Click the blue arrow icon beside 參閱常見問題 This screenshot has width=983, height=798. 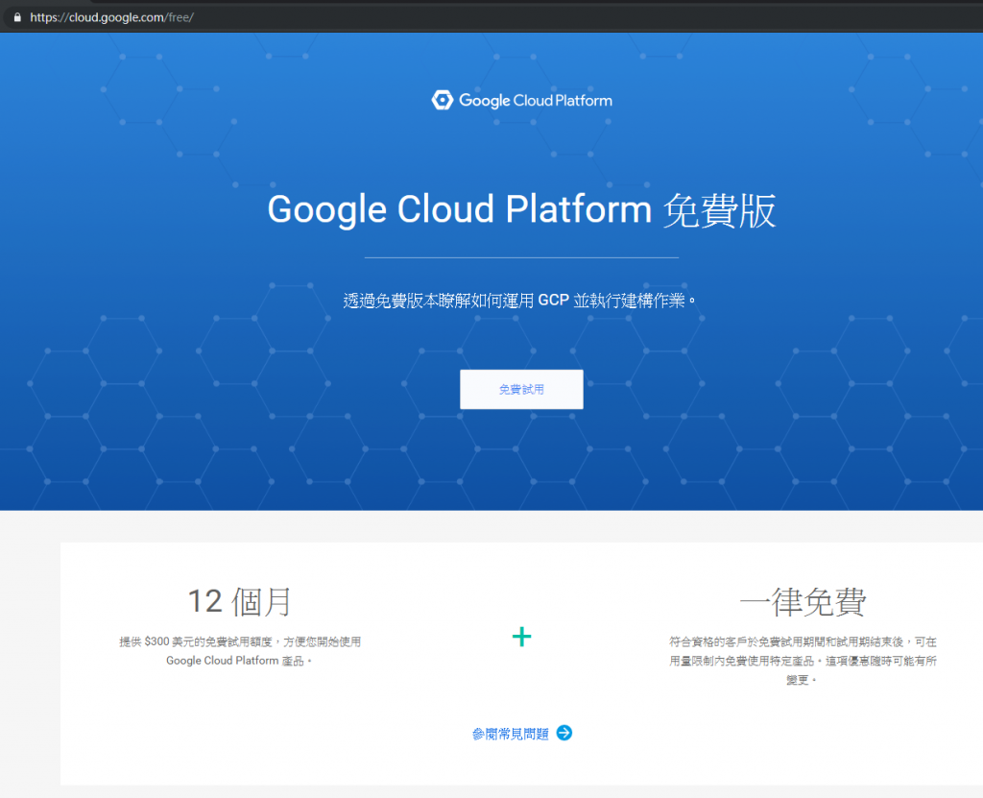pyautogui.click(x=564, y=733)
